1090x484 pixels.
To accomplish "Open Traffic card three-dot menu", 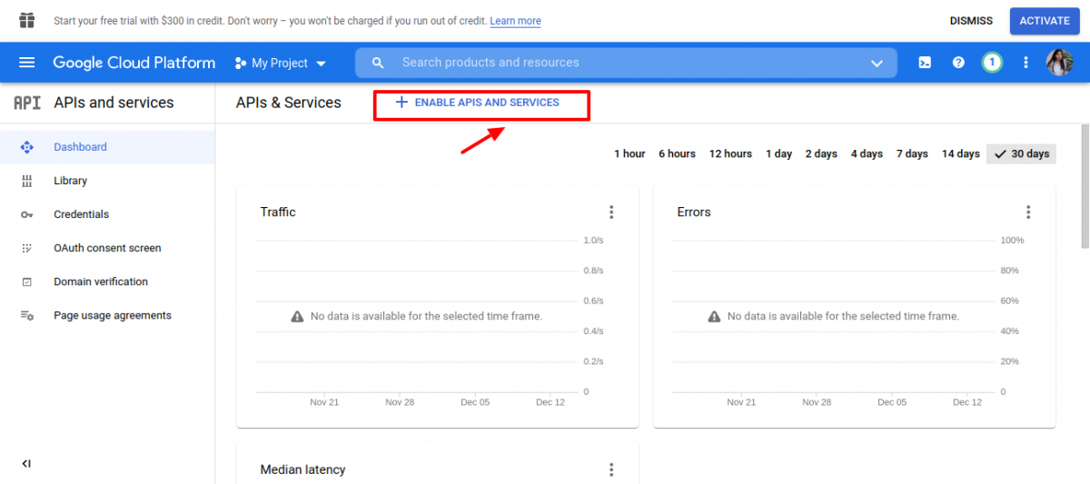I will click(611, 212).
